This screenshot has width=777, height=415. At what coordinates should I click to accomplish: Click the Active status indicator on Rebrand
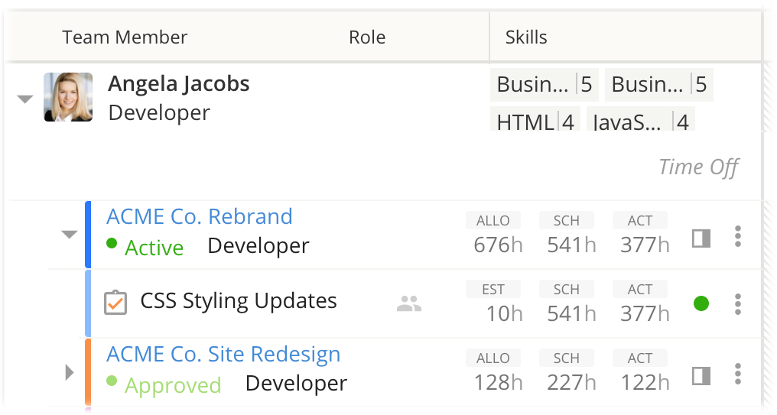(145, 247)
